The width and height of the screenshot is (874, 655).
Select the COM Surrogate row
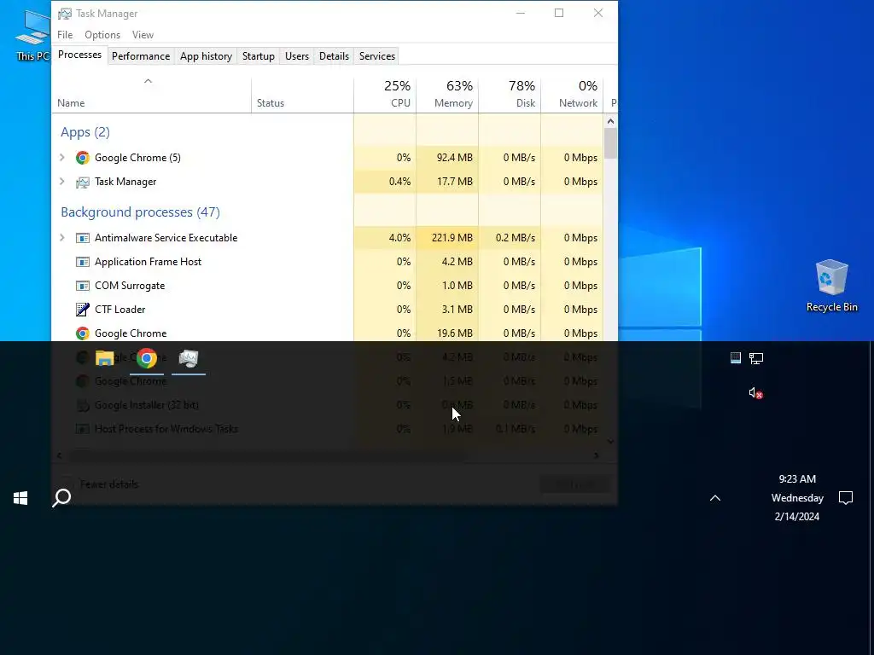click(328, 286)
